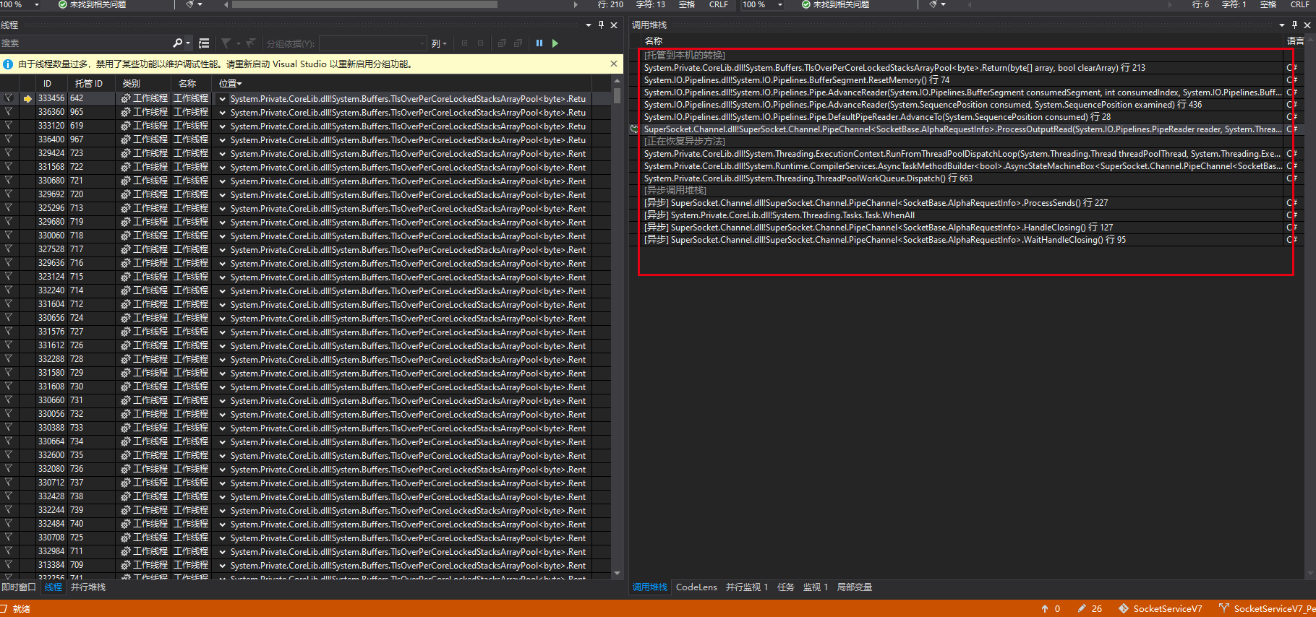Toggle the flag for thread 325296
The height and width of the screenshot is (617, 1316).
point(9,208)
